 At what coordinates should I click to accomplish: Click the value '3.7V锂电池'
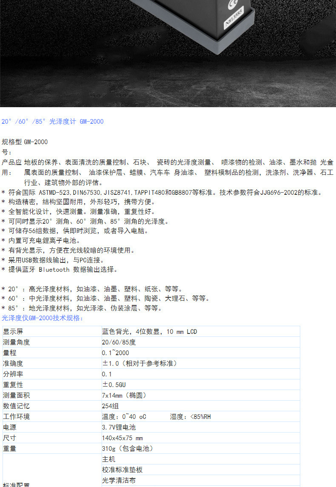(x=201, y=427)
